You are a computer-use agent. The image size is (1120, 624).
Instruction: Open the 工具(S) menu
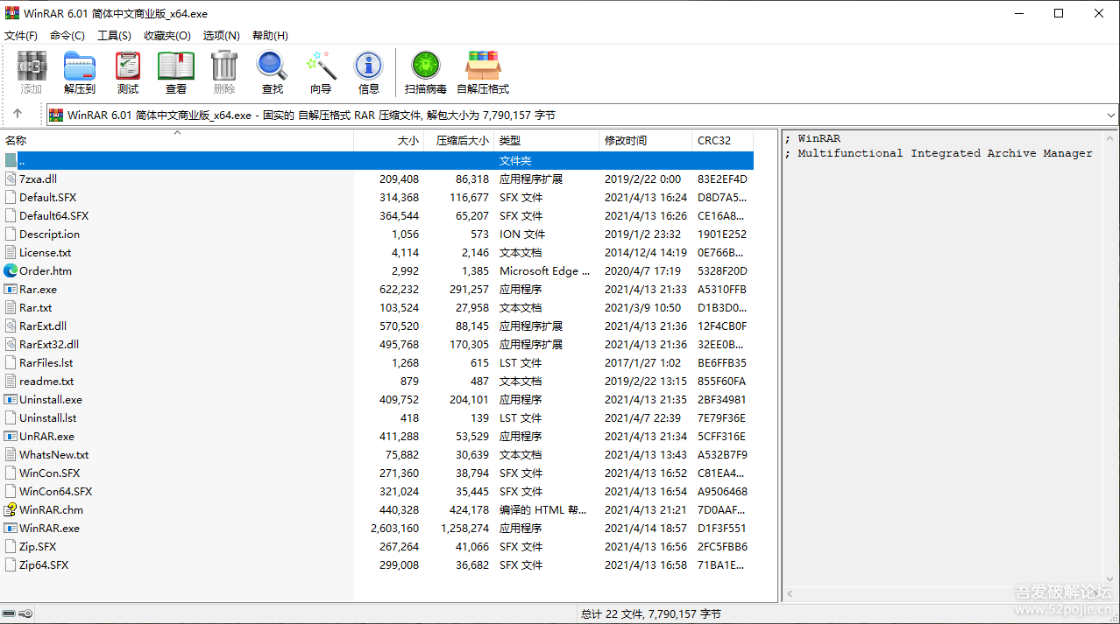pos(114,36)
